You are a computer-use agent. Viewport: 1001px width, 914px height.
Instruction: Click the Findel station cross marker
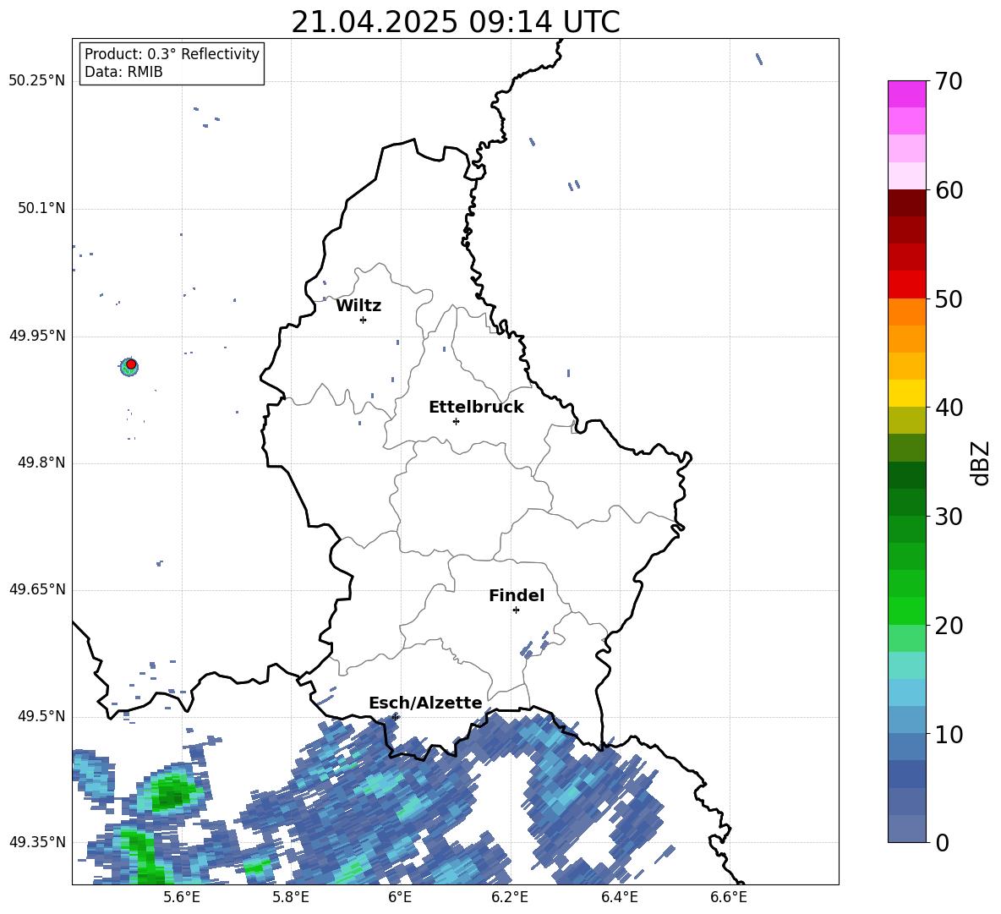(516, 610)
